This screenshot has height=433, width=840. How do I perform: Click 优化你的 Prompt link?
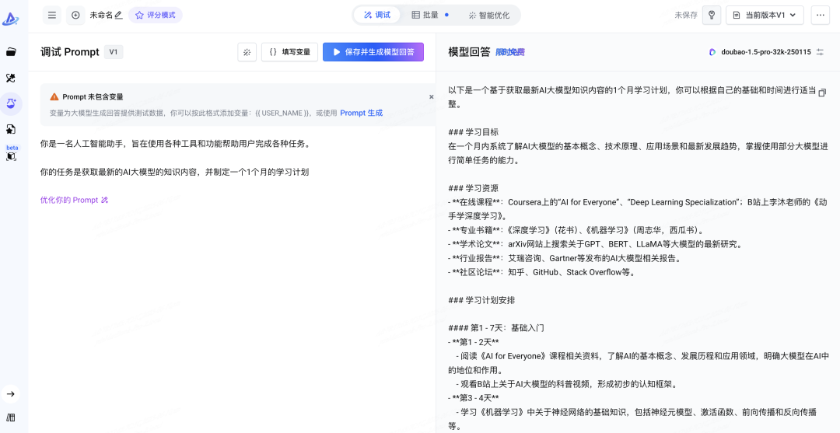(75, 200)
